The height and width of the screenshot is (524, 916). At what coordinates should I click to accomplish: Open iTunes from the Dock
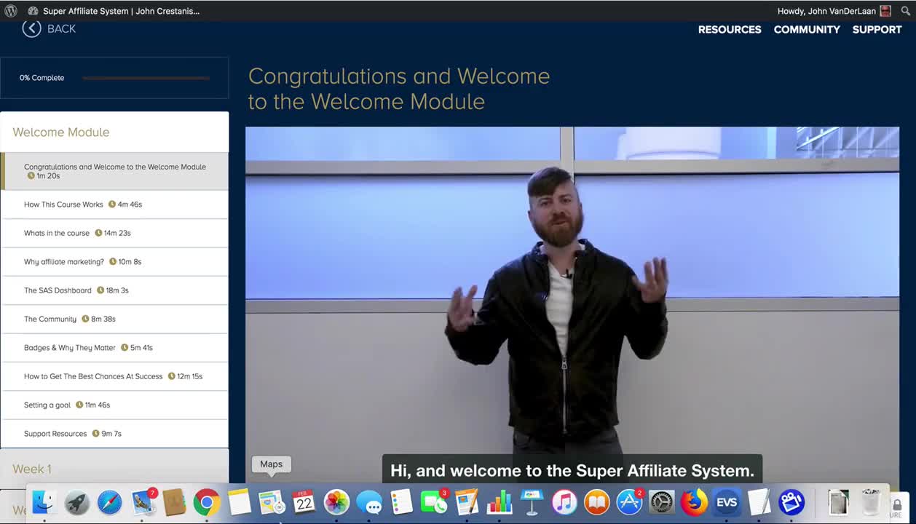564,502
